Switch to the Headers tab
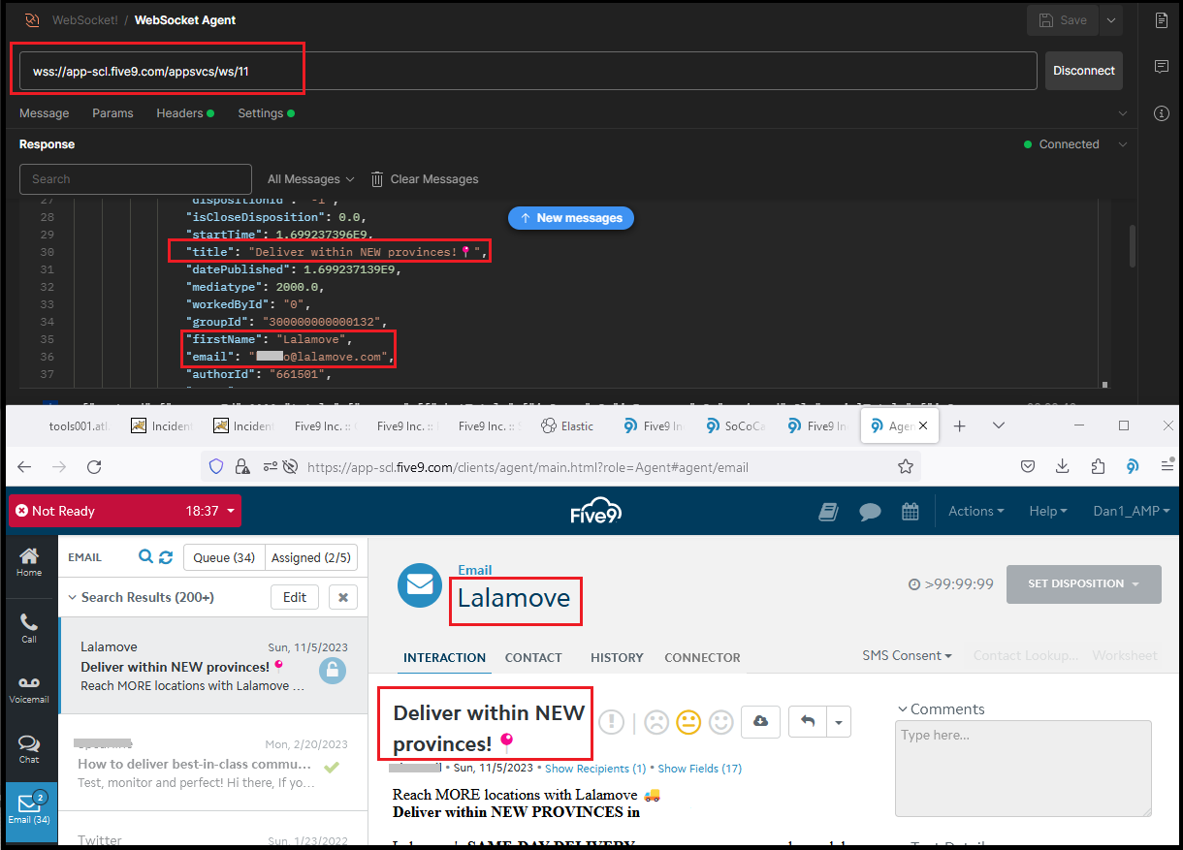The image size is (1183, 850). 184,113
